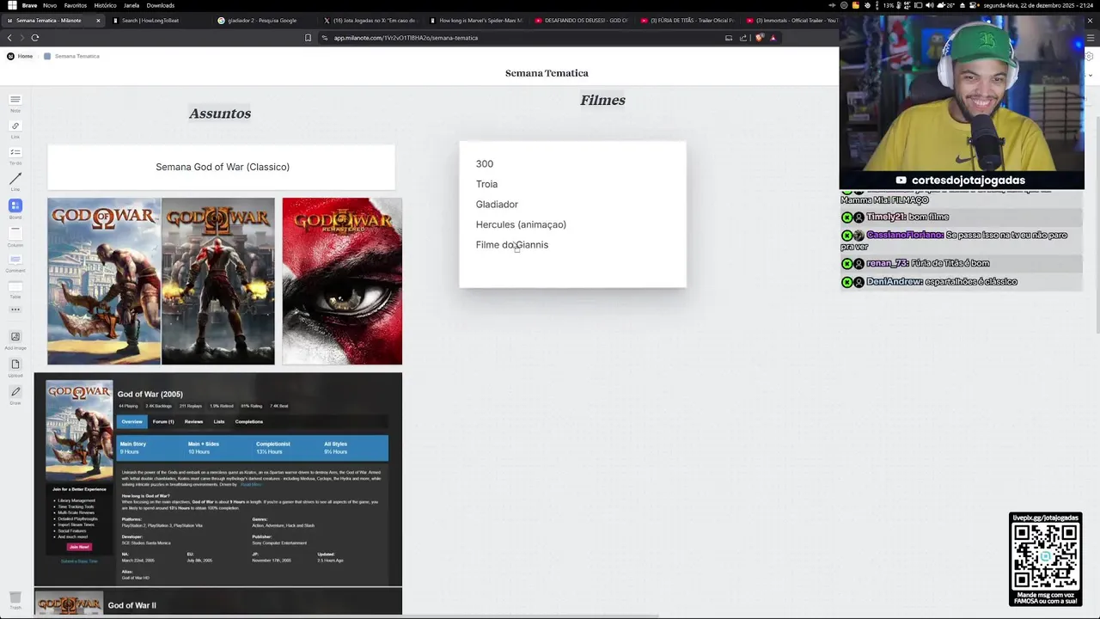Click the Forum (1) tab in the image
1100x619 pixels.
pos(163,422)
